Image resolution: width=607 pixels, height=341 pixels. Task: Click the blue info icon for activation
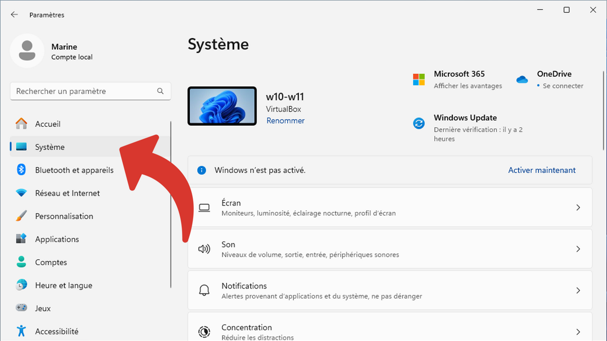202,170
